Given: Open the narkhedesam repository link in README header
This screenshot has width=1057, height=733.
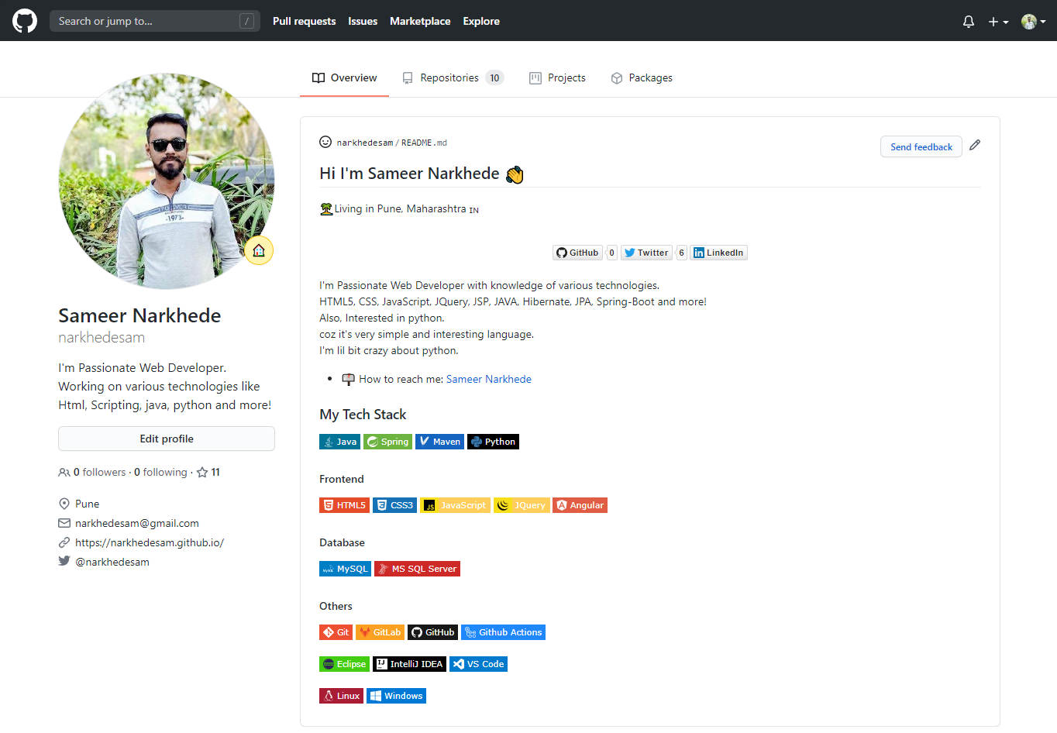Looking at the screenshot, I should click(x=365, y=143).
